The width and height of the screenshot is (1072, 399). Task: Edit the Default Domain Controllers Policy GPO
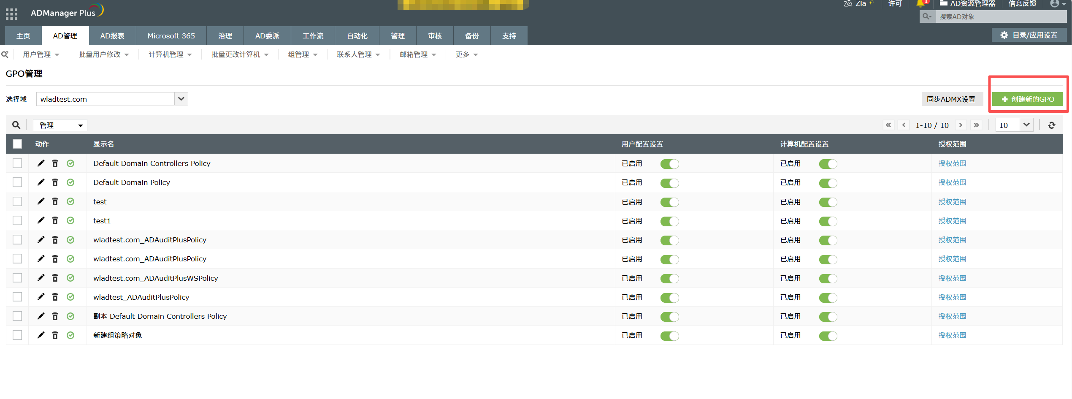pos(41,163)
